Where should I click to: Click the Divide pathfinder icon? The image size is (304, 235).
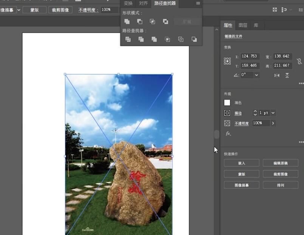(x=128, y=39)
